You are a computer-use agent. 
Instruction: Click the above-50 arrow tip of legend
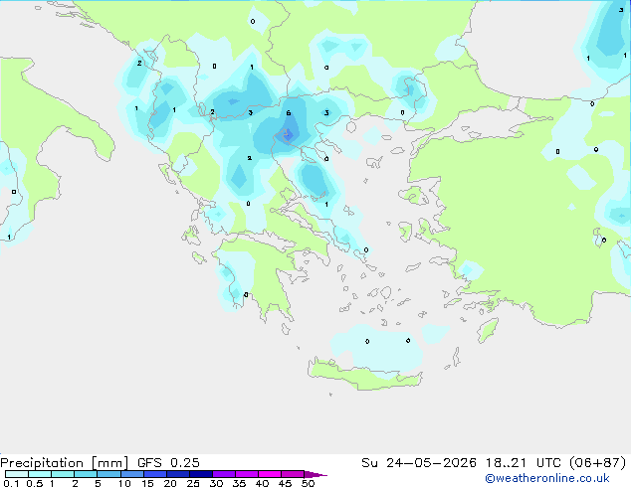click(315, 474)
